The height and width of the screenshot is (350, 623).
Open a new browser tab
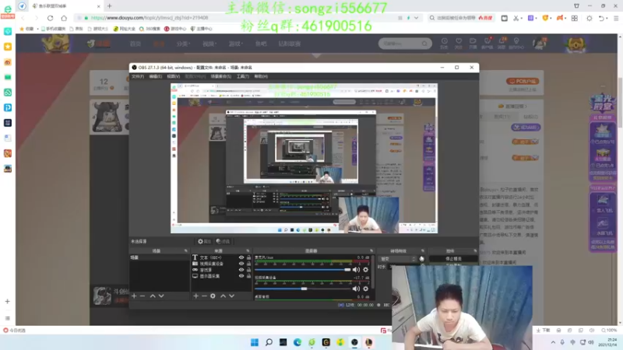[109, 6]
